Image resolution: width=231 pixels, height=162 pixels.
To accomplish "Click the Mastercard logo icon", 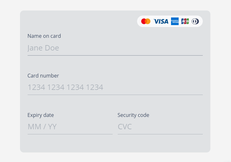I will (x=146, y=21).
